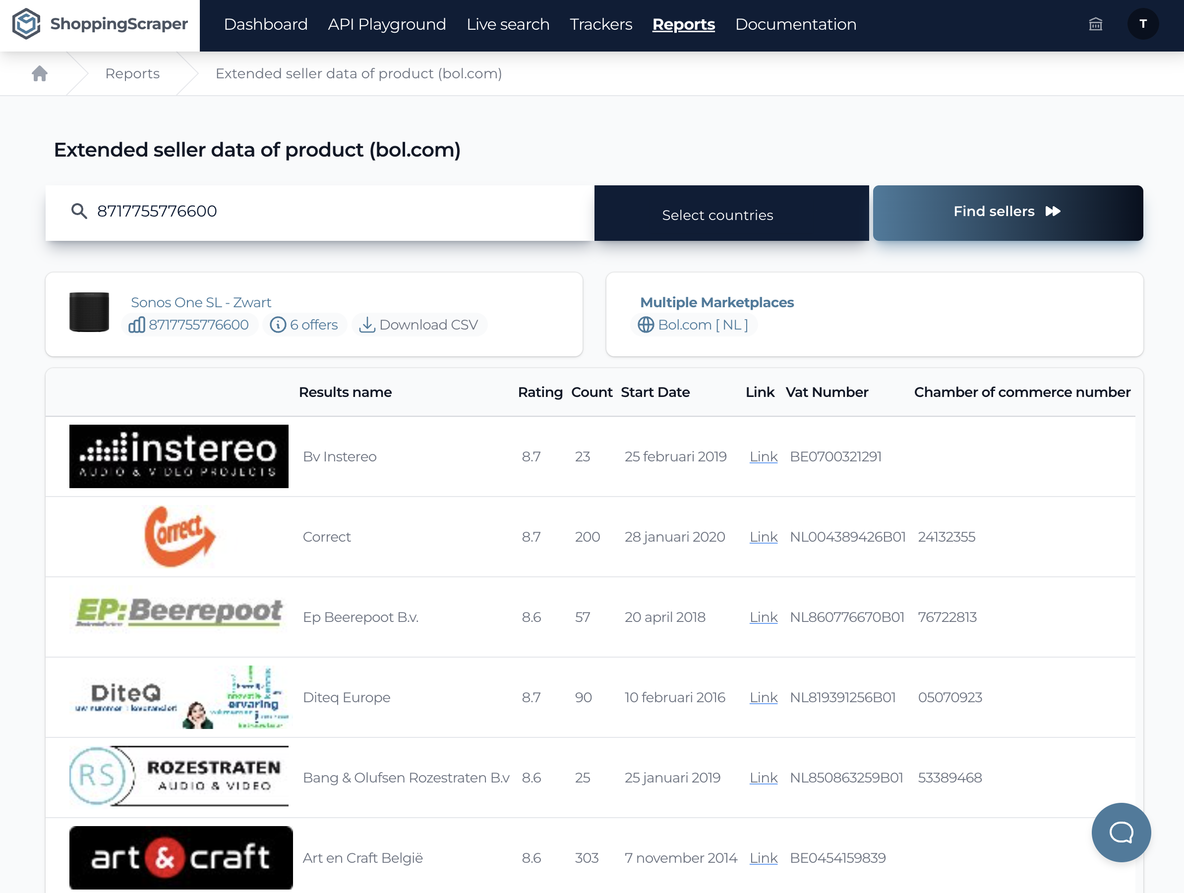Go to the Dashboard menu item
Screen dimensions: 1184x893
[x=265, y=24]
